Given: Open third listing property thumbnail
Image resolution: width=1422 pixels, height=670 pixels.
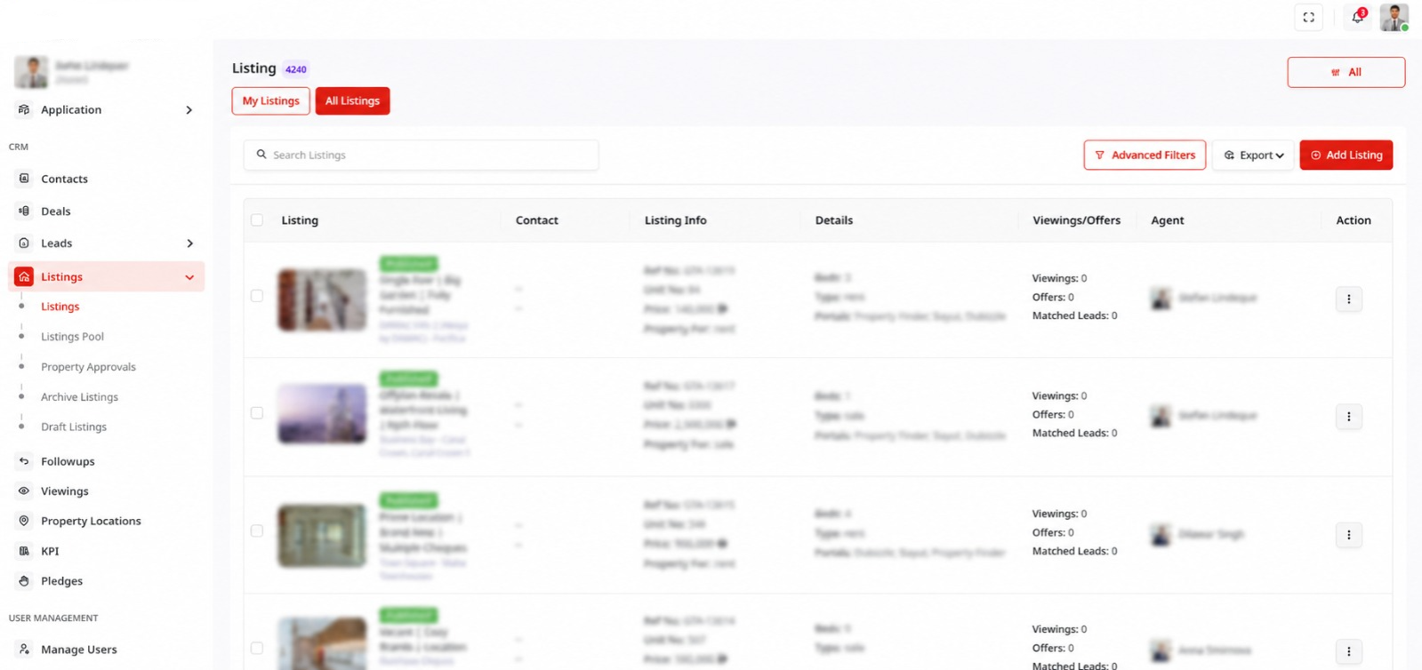Looking at the screenshot, I should tap(322, 536).
